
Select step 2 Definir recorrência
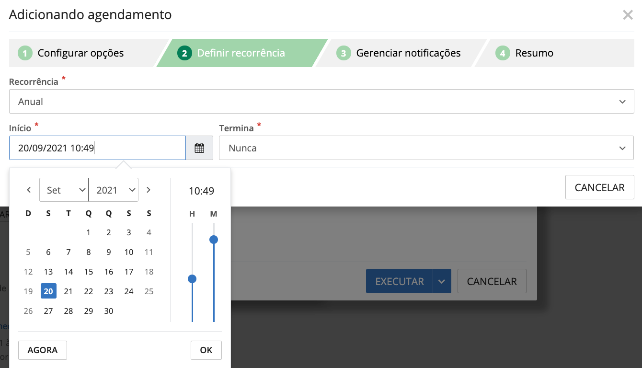click(x=241, y=53)
